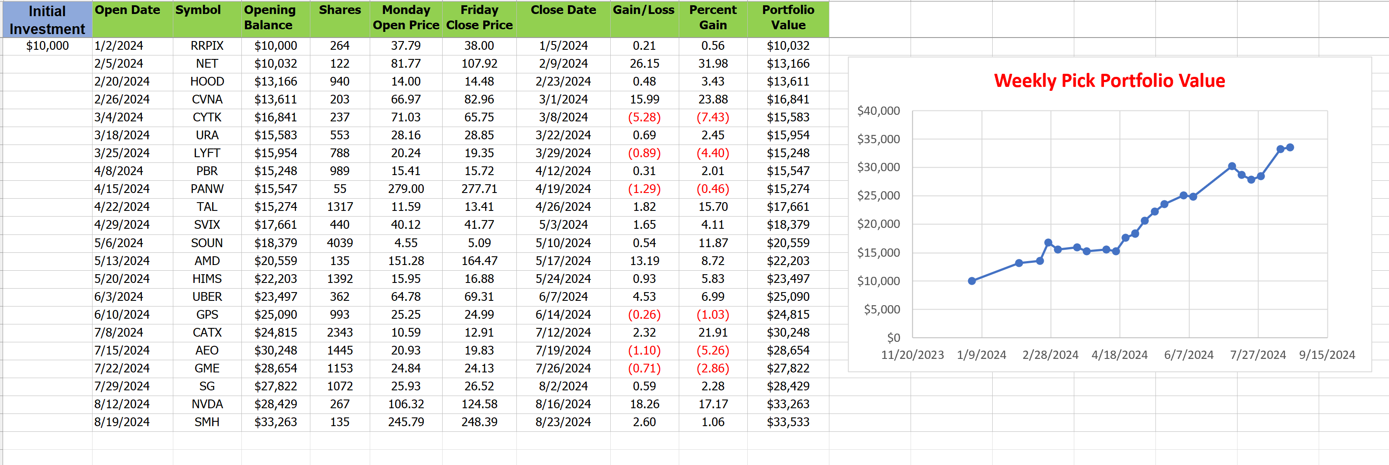1389x465 pixels.
Task: Select the Portfolio Value column header
Action: [788, 18]
